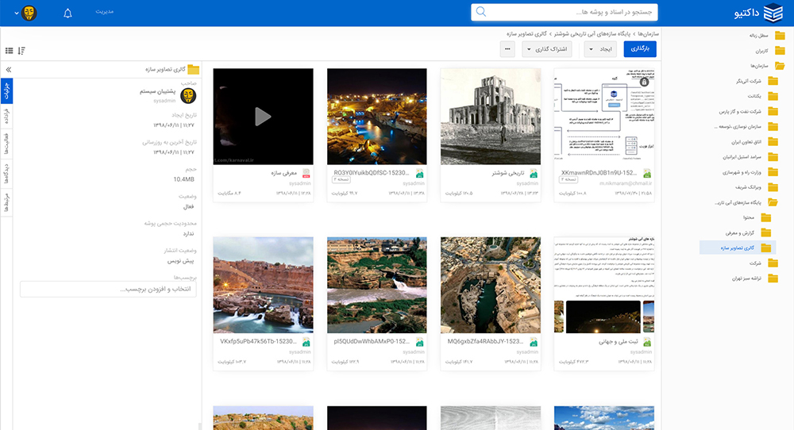
Task: Open the سازمان نوسازی، توسعه folder
Action: [746, 126]
